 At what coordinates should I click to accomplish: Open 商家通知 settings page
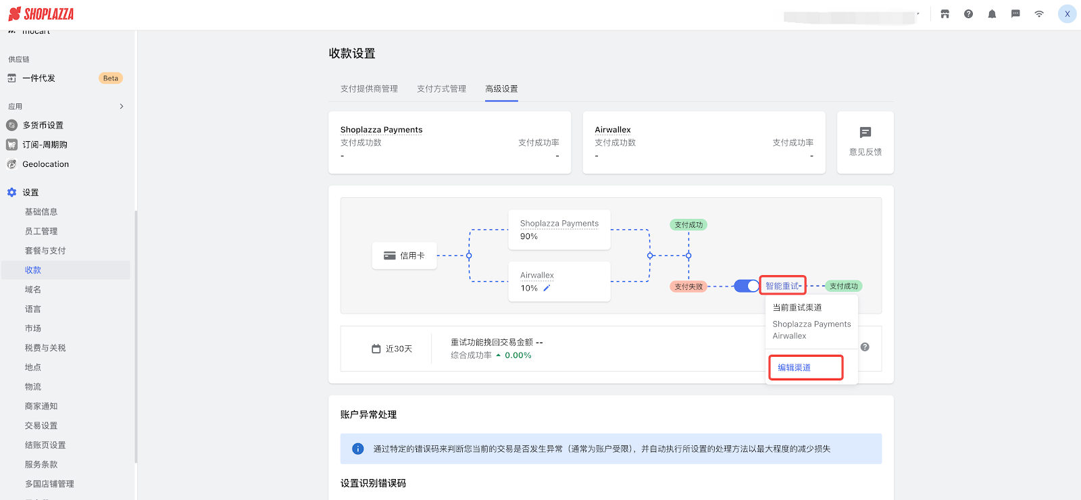pyautogui.click(x=41, y=406)
